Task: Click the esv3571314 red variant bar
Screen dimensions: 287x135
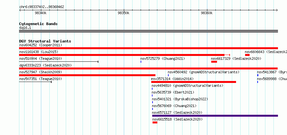Action: pos(193,82)
